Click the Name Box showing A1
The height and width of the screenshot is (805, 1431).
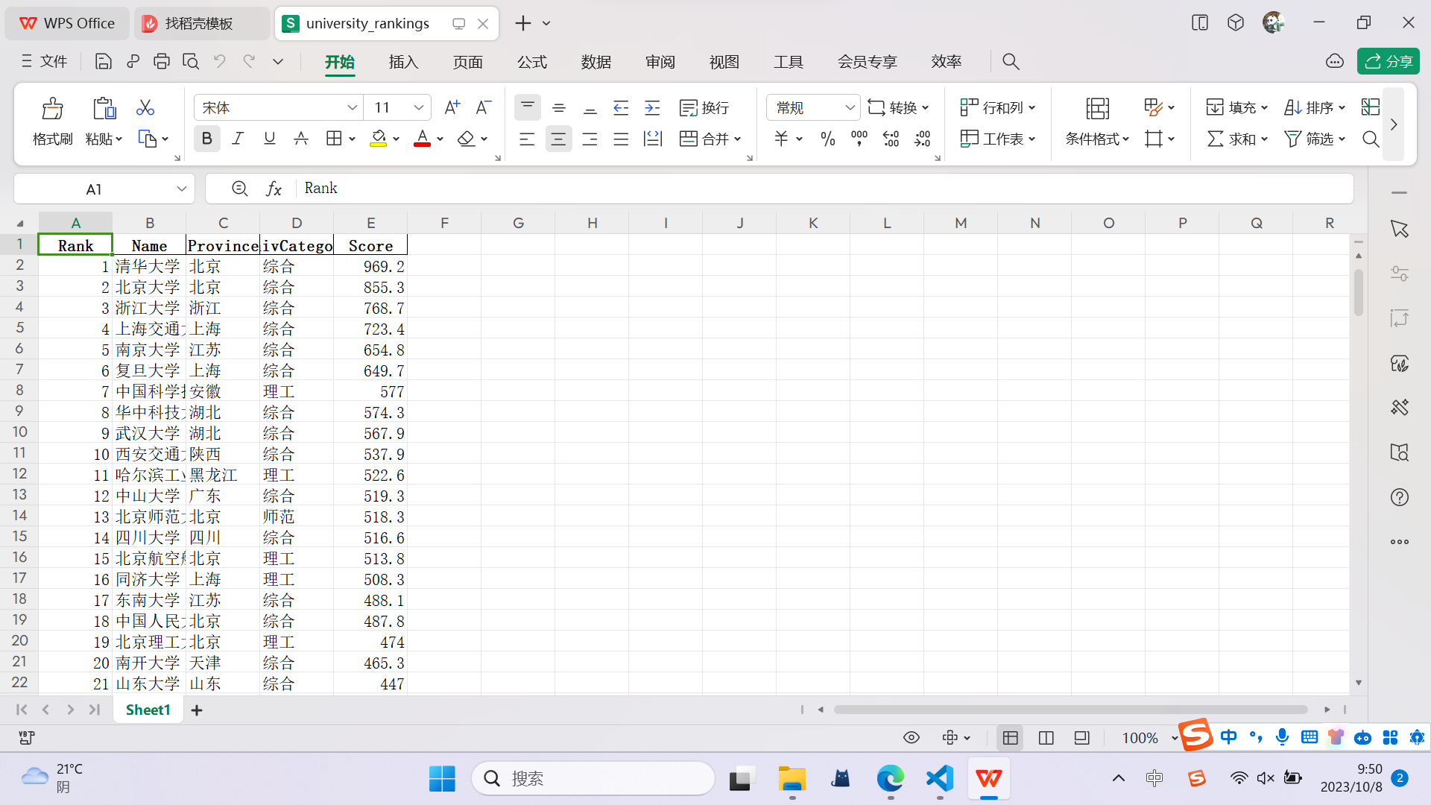coord(94,189)
